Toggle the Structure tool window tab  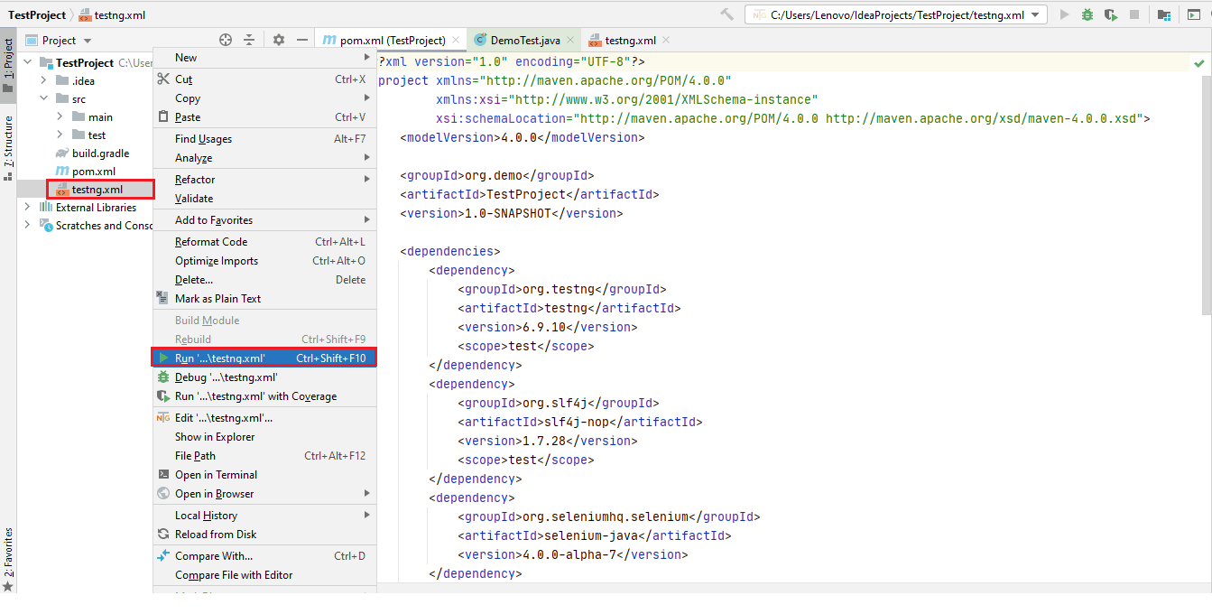click(8, 143)
